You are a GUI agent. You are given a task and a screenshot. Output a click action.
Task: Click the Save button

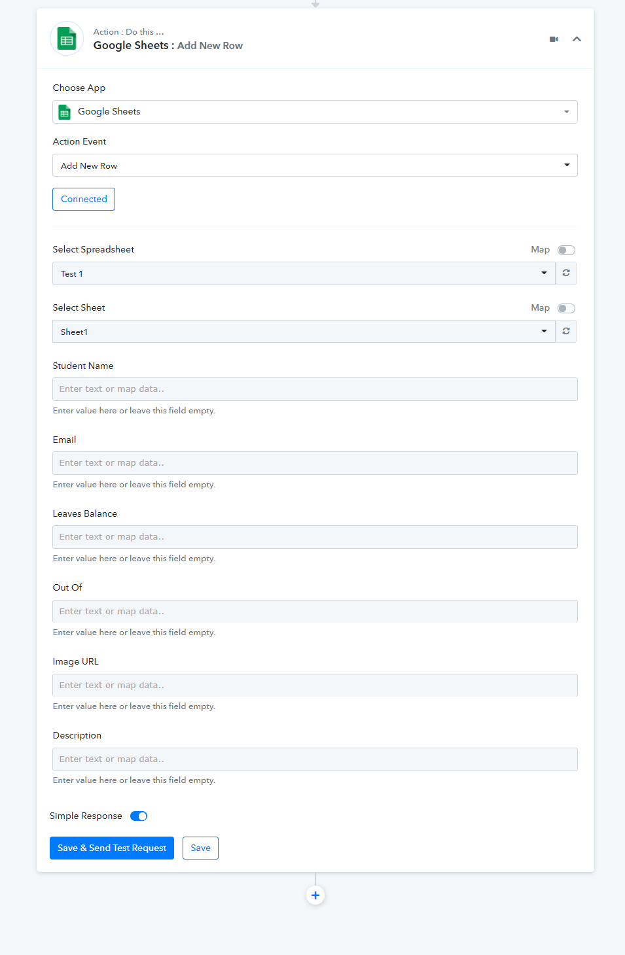tap(200, 848)
